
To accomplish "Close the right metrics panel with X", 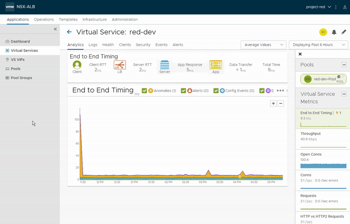I will point(300,54).
